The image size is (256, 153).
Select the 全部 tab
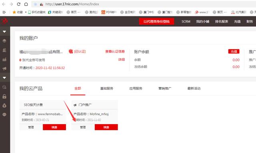(x=78, y=89)
